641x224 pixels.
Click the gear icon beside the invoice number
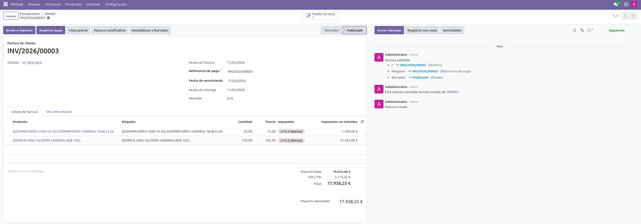pyautogui.click(x=49, y=18)
